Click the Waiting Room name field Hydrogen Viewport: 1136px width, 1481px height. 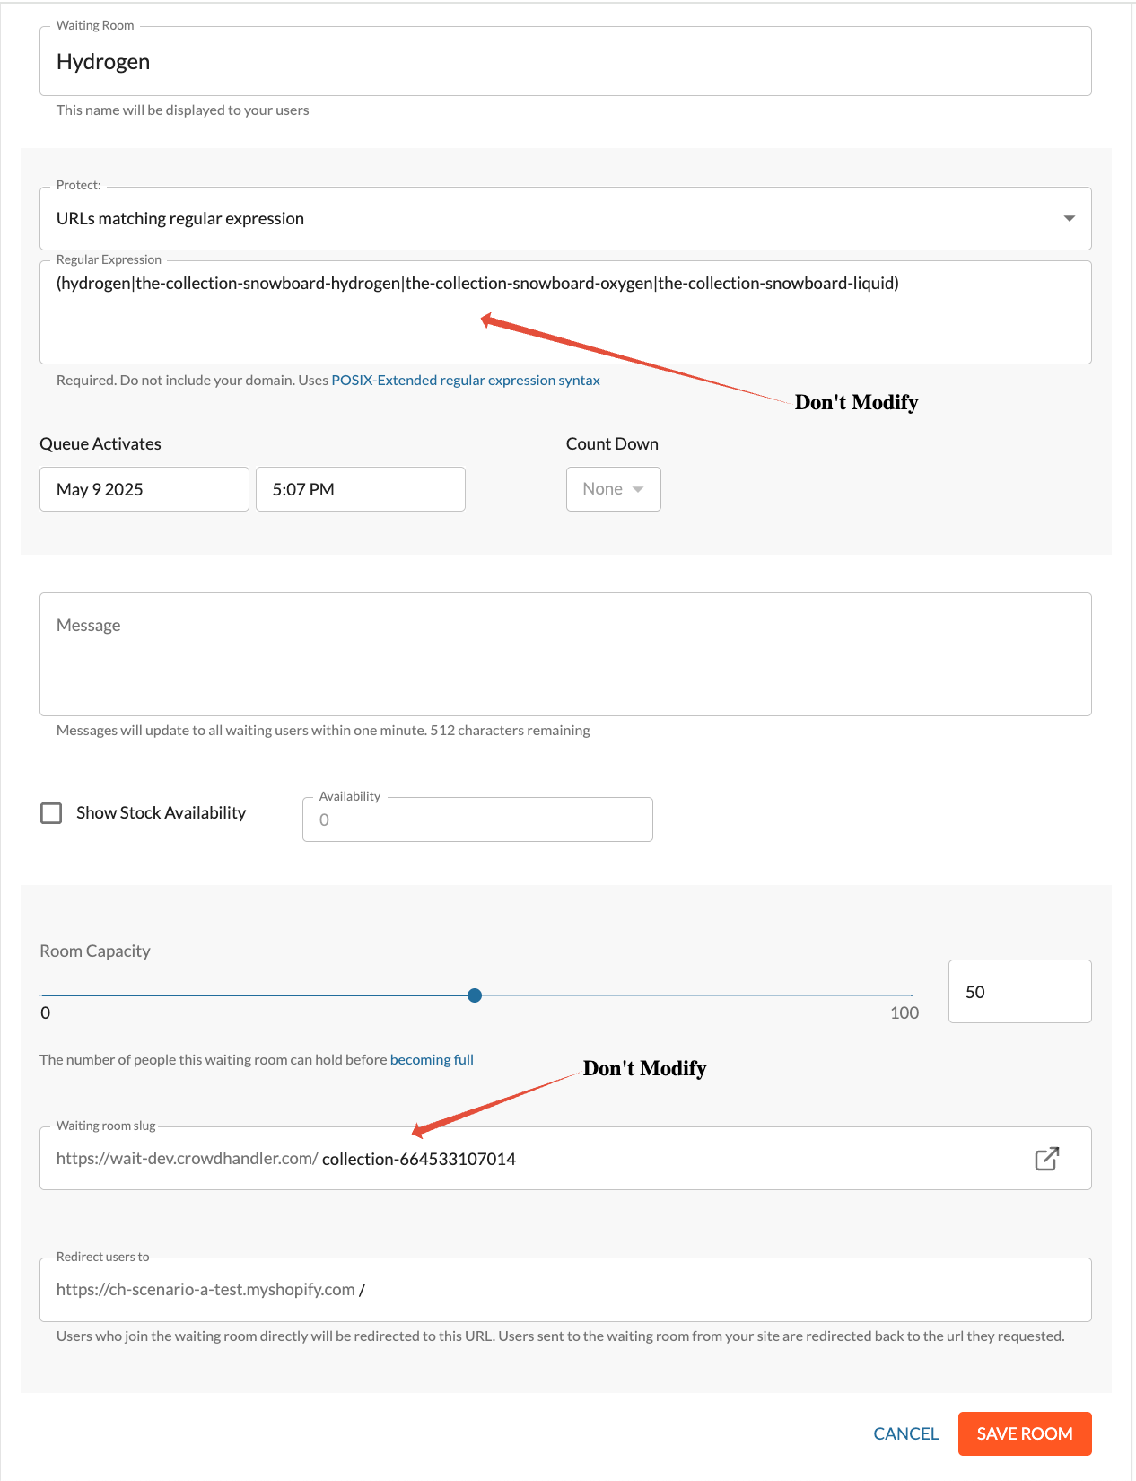coord(565,61)
